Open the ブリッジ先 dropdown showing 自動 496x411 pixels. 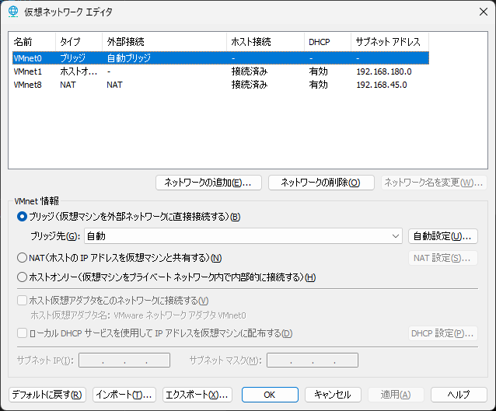click(243, 236)
